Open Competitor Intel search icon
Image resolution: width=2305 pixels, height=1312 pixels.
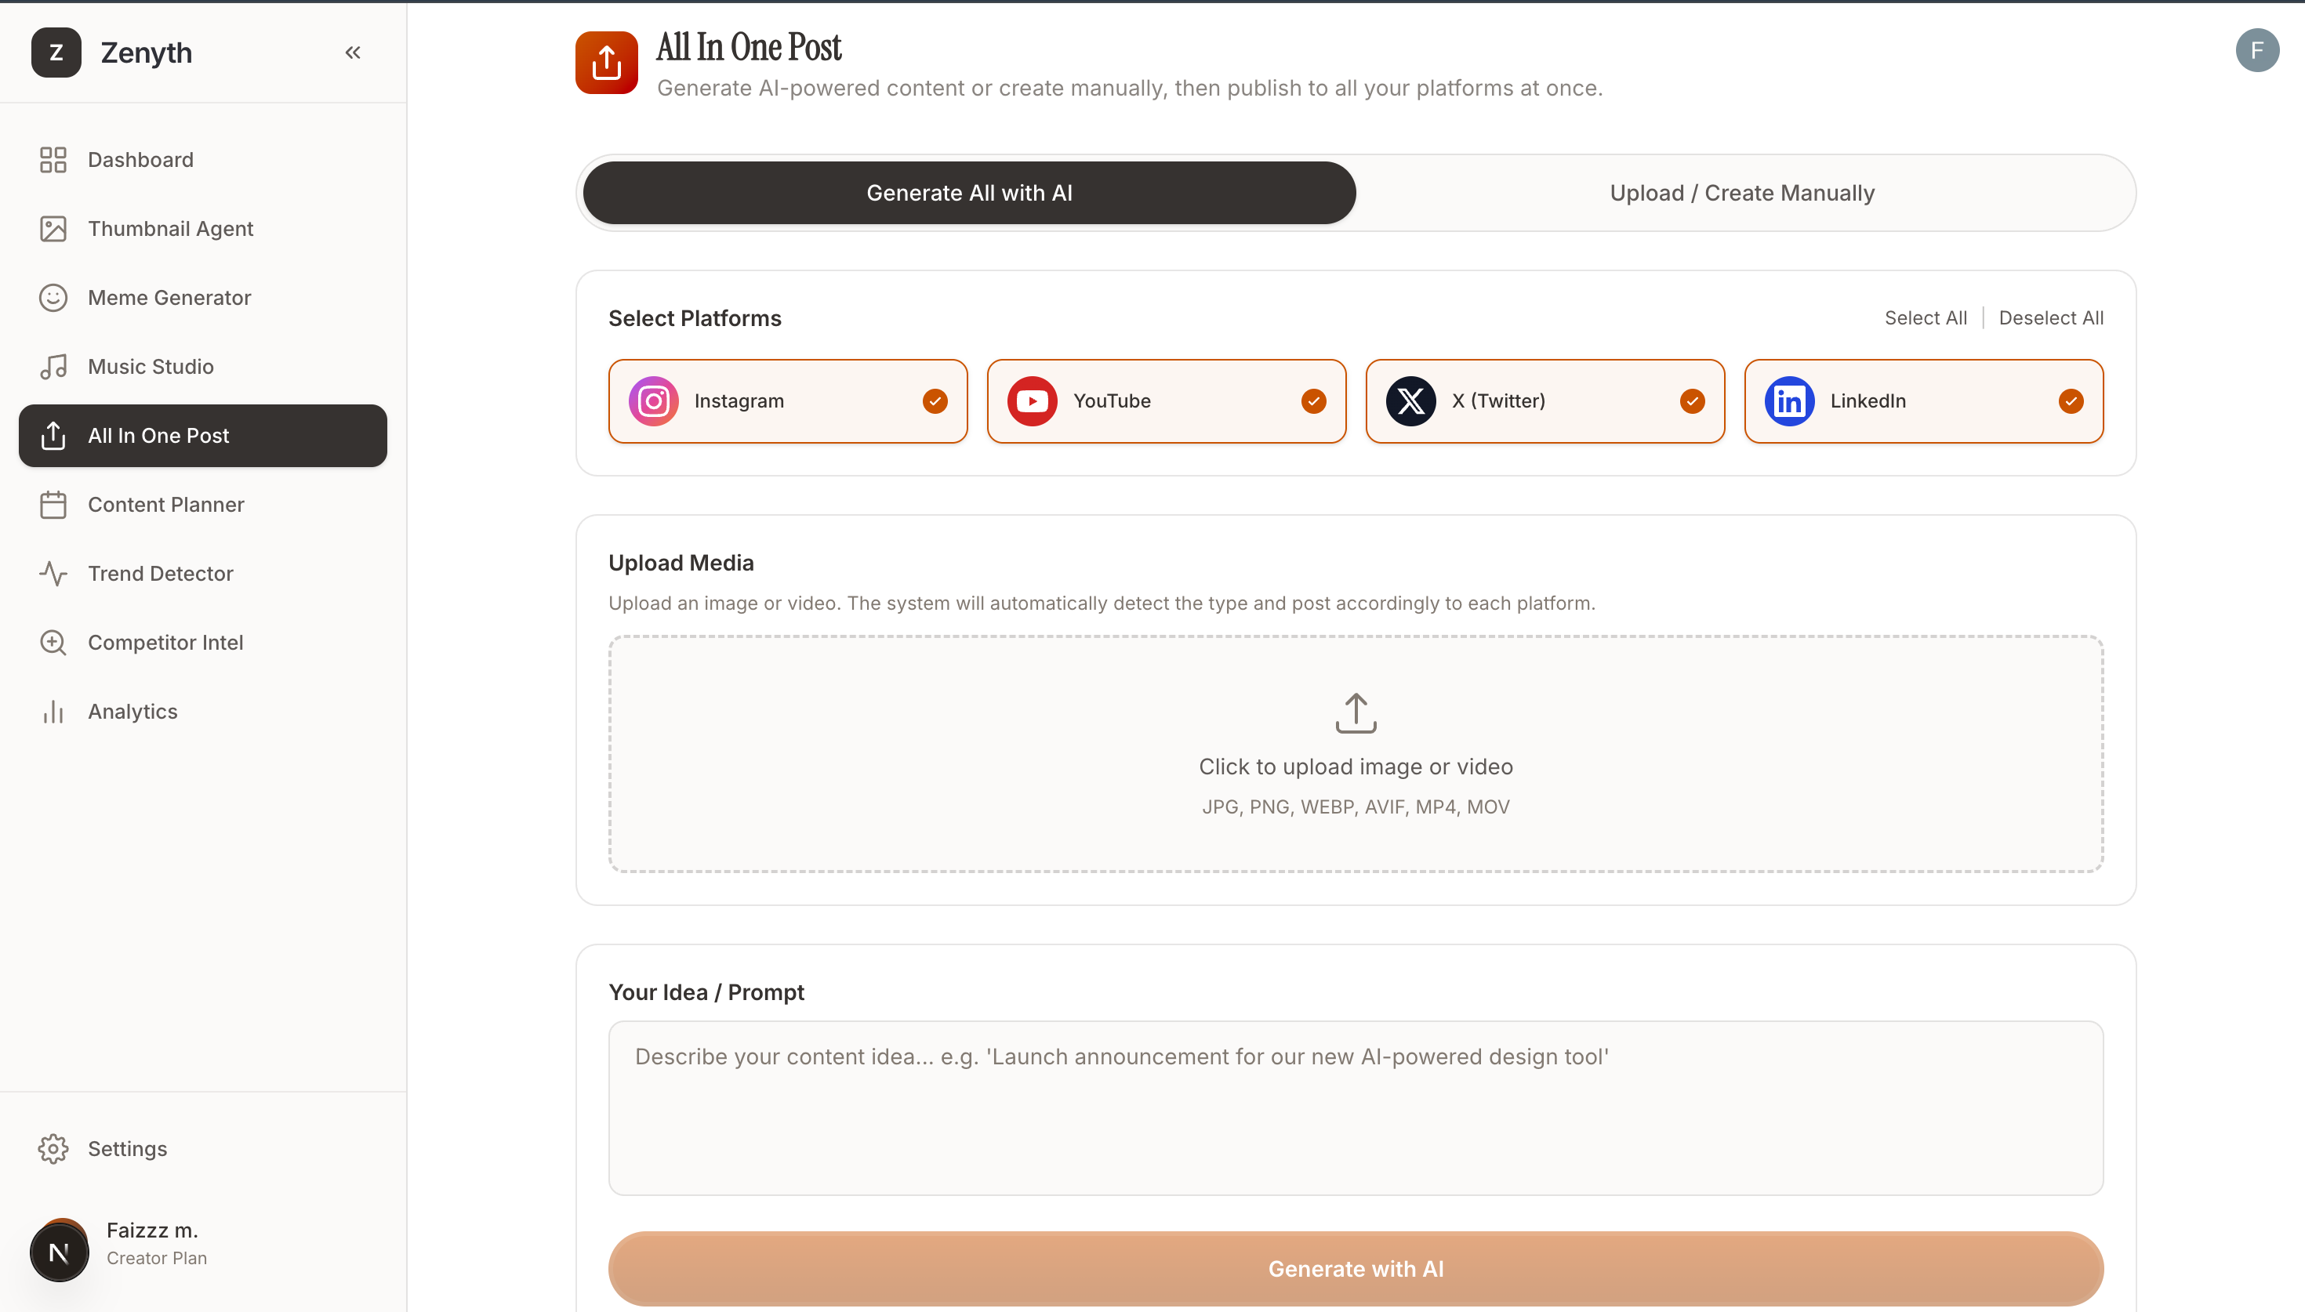(53, 643)
